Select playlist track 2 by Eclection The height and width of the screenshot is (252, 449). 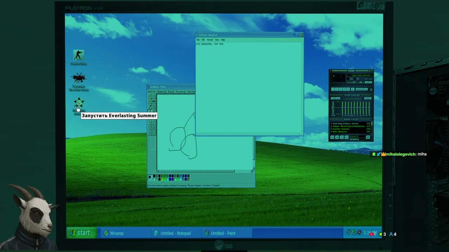pos(350,126)
